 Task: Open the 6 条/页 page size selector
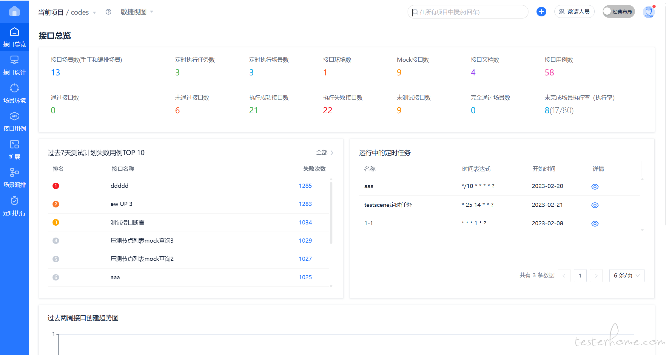[x=626, y=275]
